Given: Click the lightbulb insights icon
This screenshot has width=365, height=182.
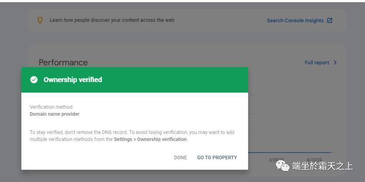Looking at the screenshot, I should point(40,20).
